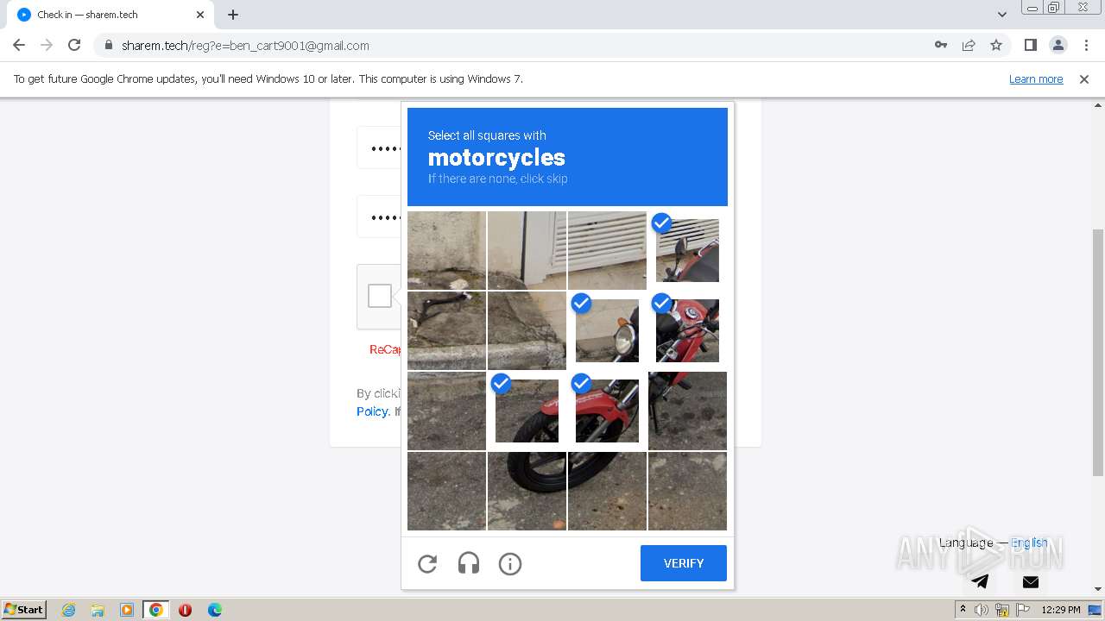Select the white louvered shutter tile
Viewport: 1105px width, 621px height.
(x=607, y=250)
